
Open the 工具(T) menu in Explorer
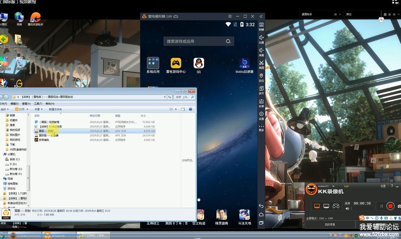(38, 103)
